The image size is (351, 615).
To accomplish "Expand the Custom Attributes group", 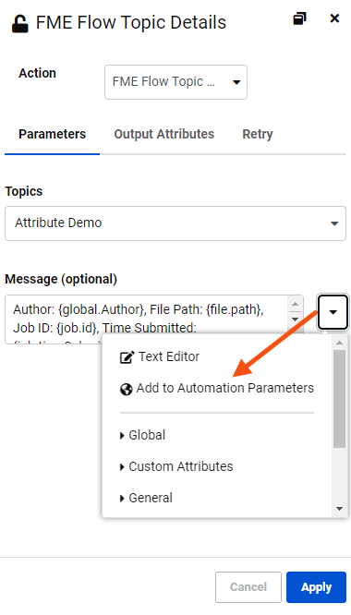I will [176, 466].
